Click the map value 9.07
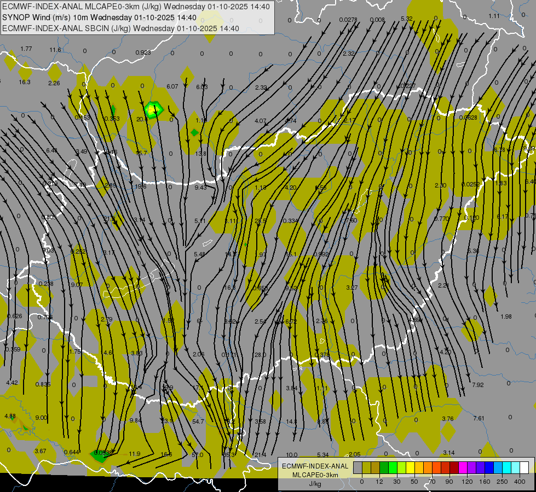Screen dimensions: 536x492 coord(77,284)
